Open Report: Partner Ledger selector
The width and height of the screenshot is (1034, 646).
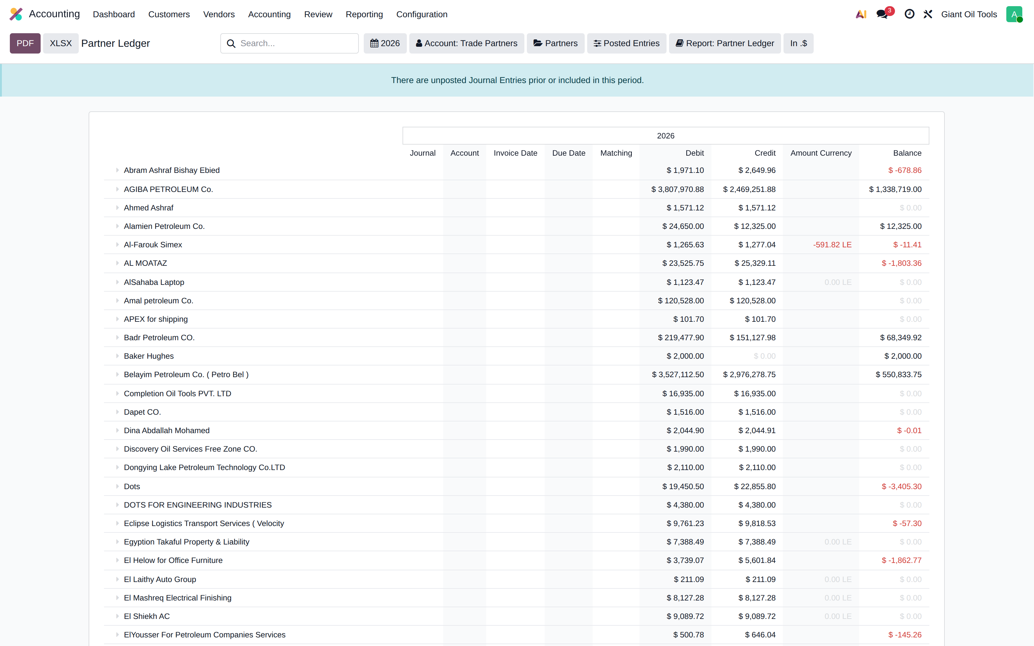coord(725,43)
